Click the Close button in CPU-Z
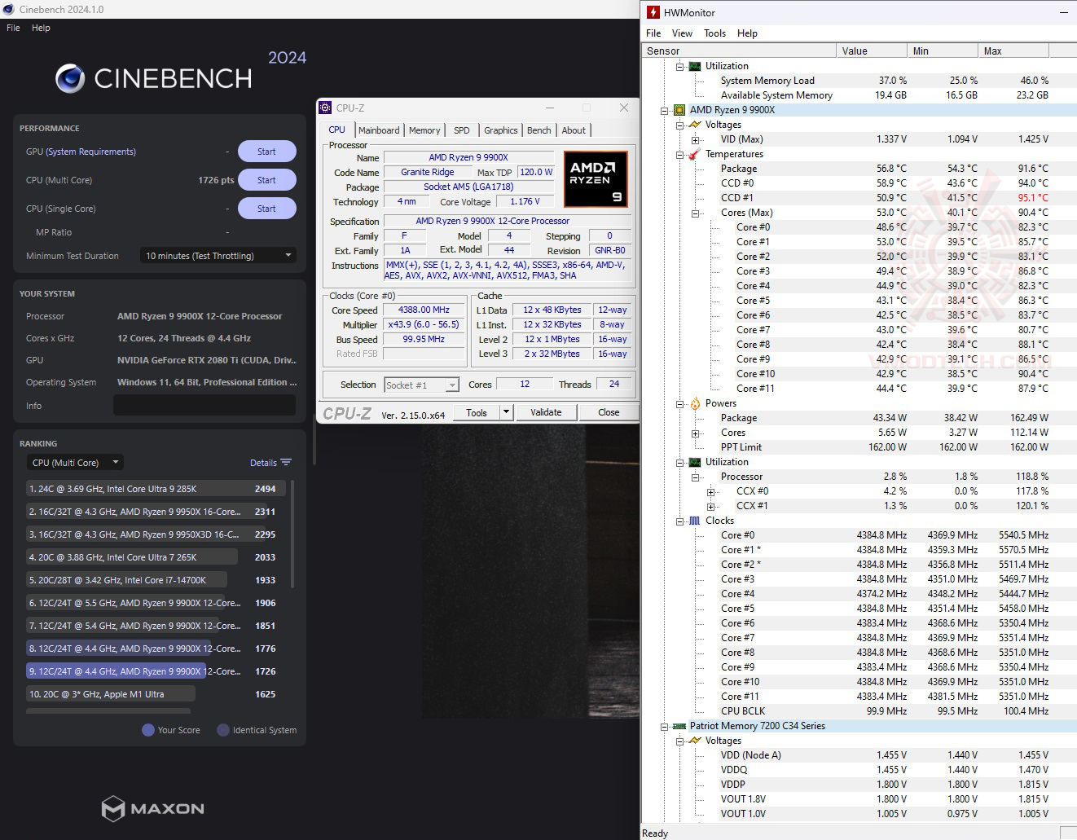Viewport: 1077px width, 840px height. [609, 412]
